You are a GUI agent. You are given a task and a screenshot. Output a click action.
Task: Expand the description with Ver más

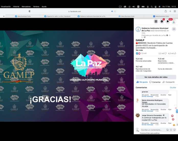coord(139,50)
